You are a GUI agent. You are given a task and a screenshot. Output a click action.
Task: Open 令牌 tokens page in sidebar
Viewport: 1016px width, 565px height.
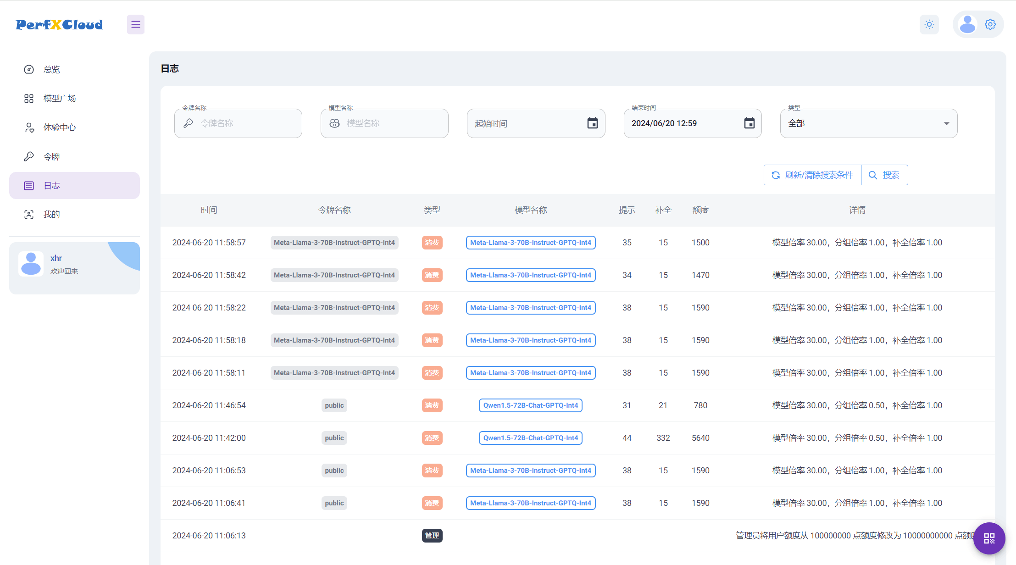74,156
